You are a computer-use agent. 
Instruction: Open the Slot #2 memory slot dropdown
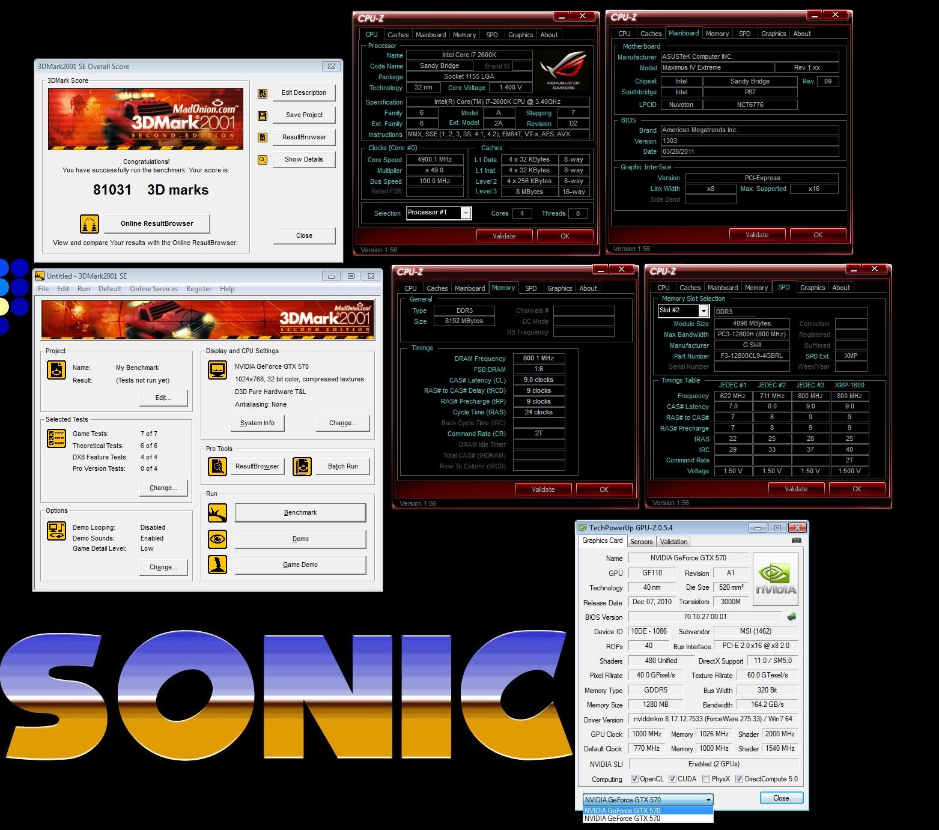[x=684, y=310]
